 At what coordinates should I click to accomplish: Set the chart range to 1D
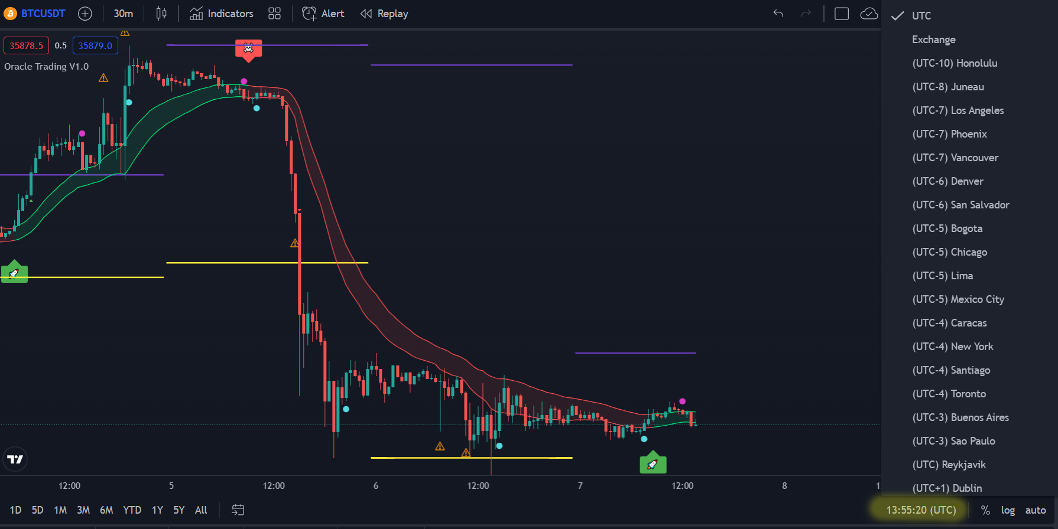[15, 510]
